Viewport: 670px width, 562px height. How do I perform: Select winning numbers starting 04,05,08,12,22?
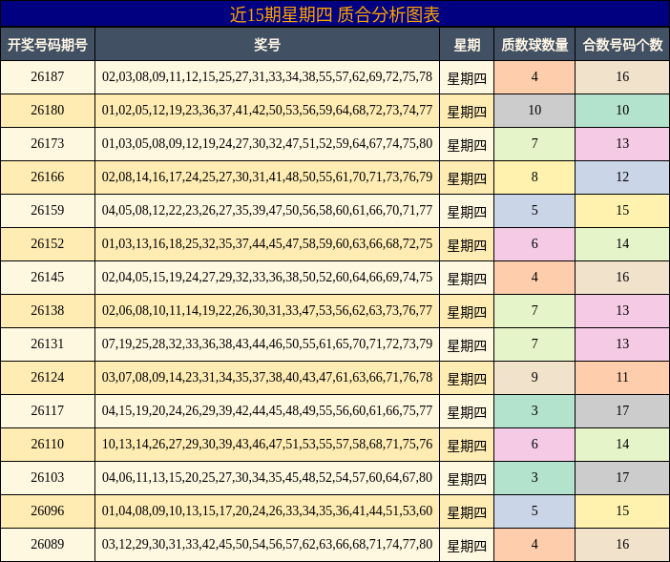[x=267, y=210]
